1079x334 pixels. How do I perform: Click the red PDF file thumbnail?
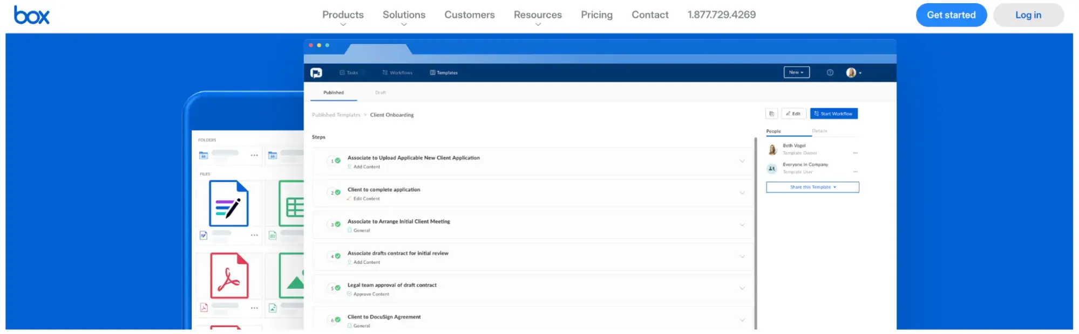point(229,276)
